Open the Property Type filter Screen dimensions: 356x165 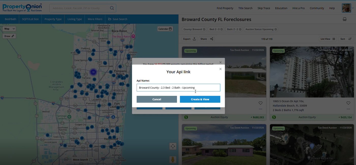[x=53, y=19]
